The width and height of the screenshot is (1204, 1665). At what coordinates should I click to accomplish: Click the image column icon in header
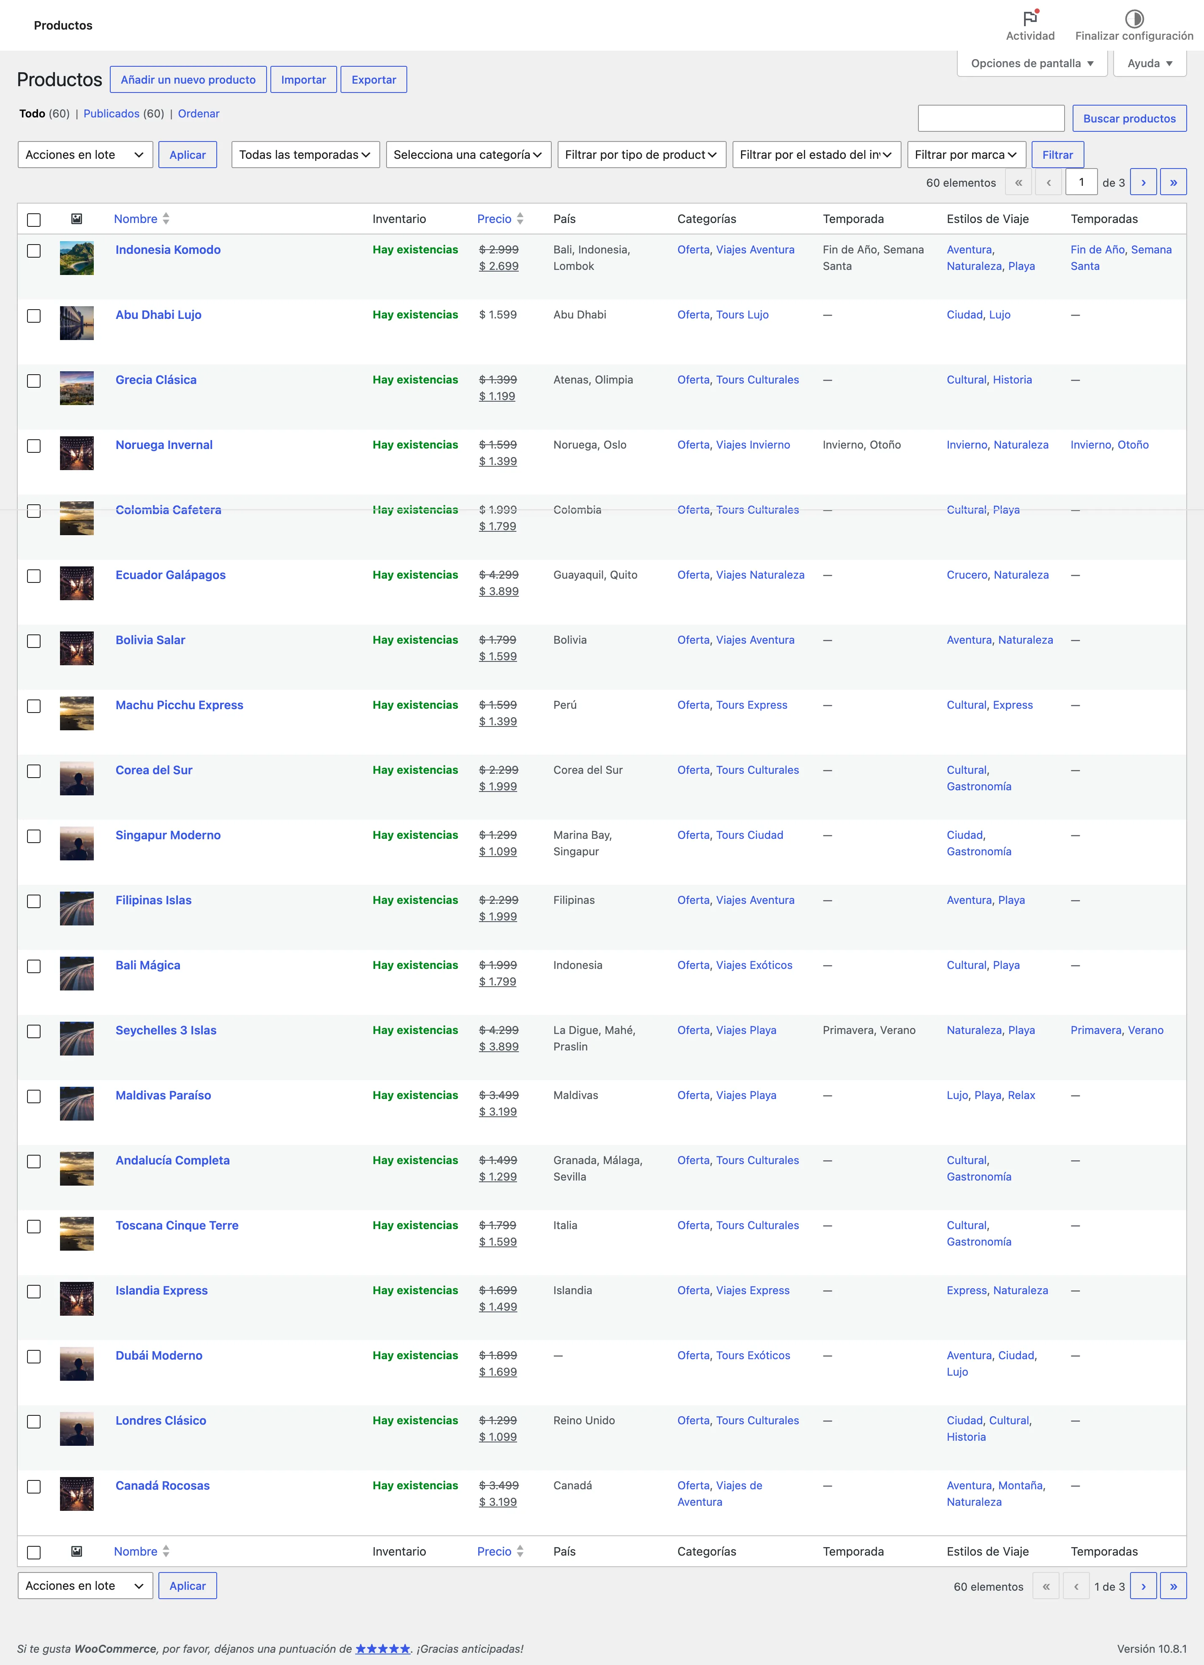coord(76,219)
